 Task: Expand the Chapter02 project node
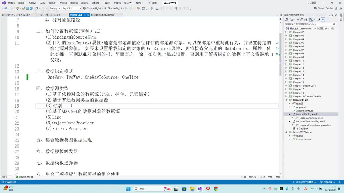286,32
